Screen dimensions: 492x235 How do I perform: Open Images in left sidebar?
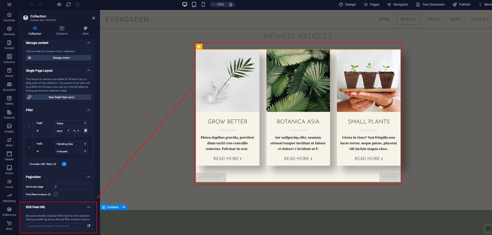[9, 128]
